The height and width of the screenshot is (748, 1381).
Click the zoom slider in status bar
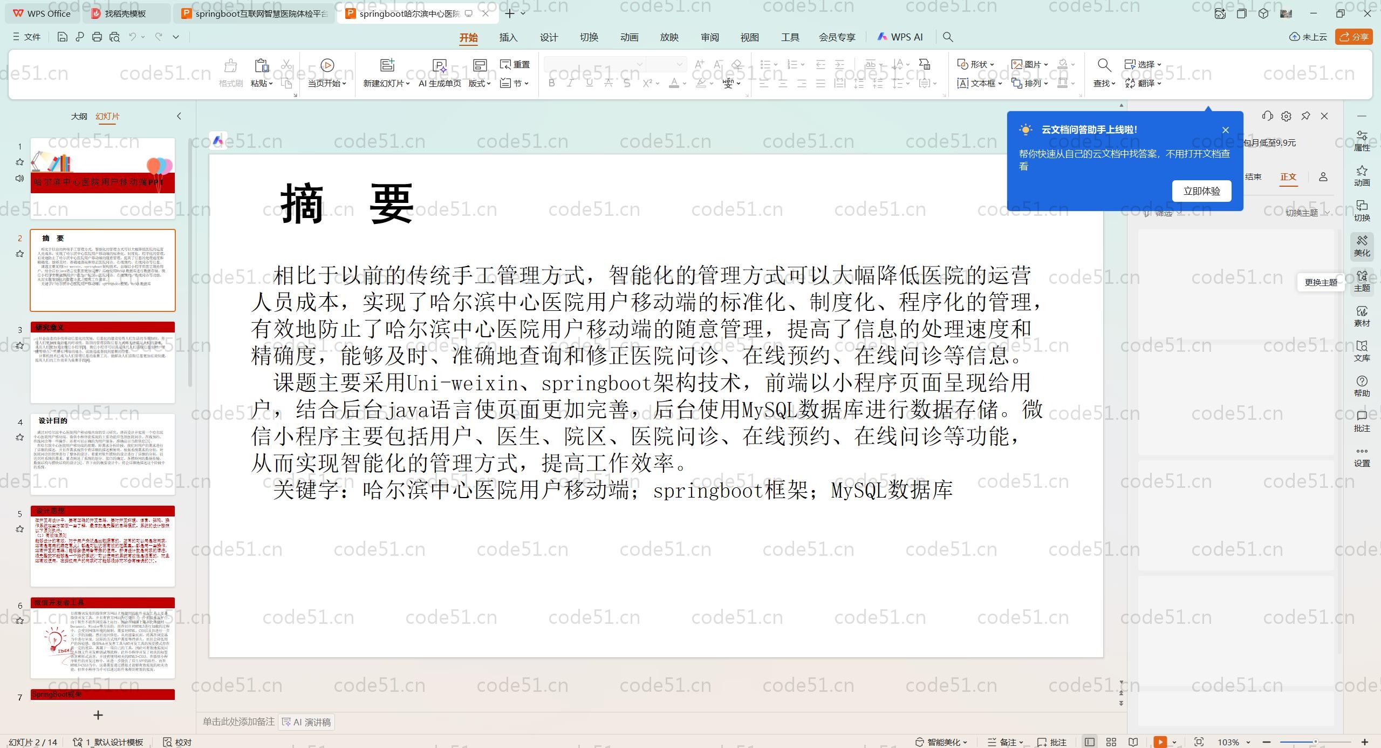click(1315, 742)
